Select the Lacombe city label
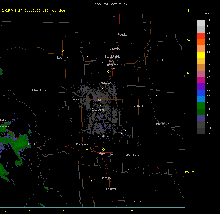 [115, 49]
